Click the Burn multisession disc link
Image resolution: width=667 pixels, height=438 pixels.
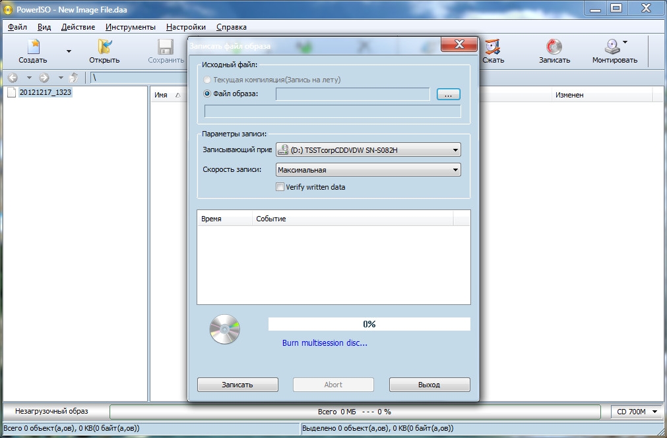click(x=325, y=343)
